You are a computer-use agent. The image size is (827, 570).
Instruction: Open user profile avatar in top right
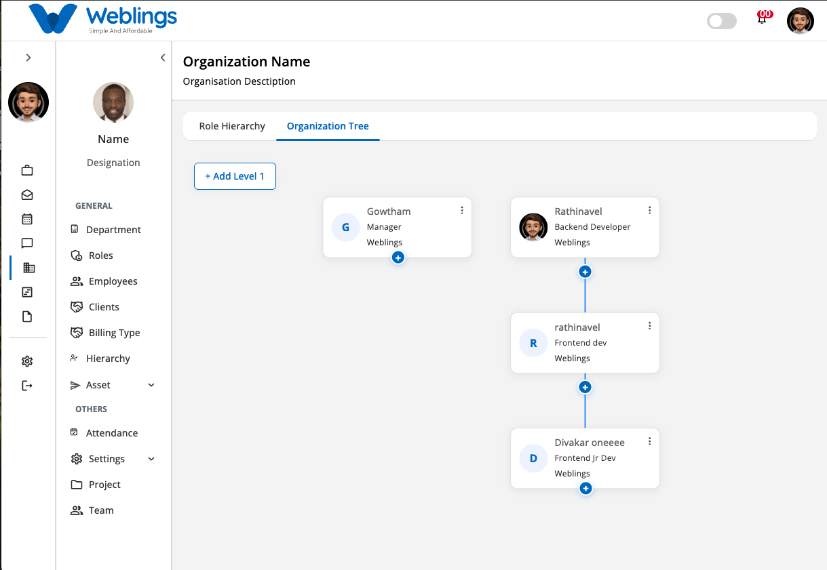[801, 21]
